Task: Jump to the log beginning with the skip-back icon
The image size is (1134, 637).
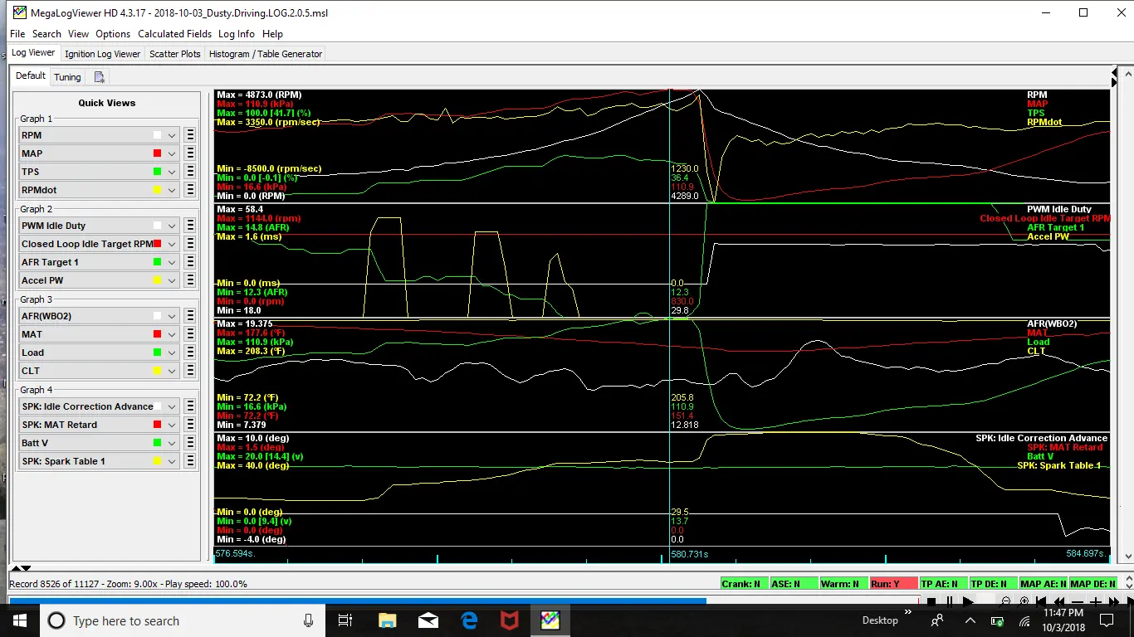Action: [1041, 601]
